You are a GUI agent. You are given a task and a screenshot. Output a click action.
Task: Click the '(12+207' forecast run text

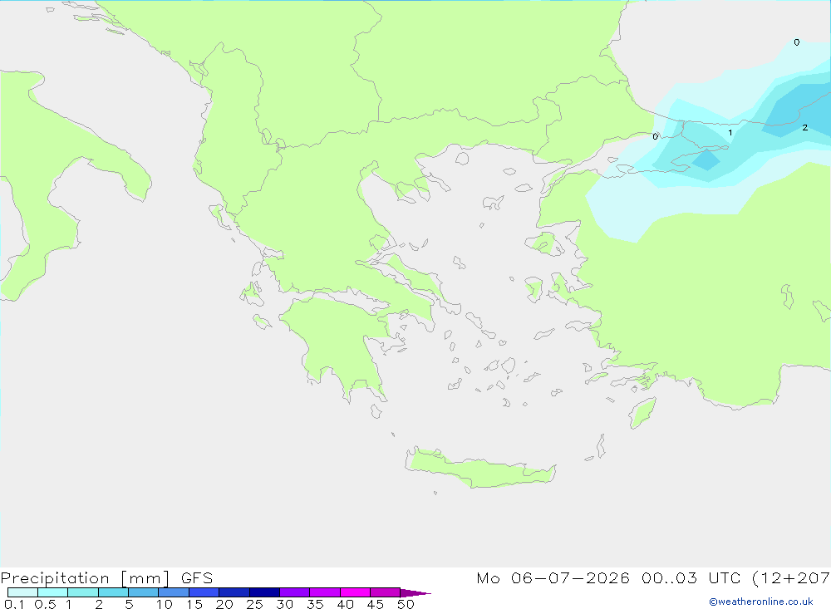point(791,578)
